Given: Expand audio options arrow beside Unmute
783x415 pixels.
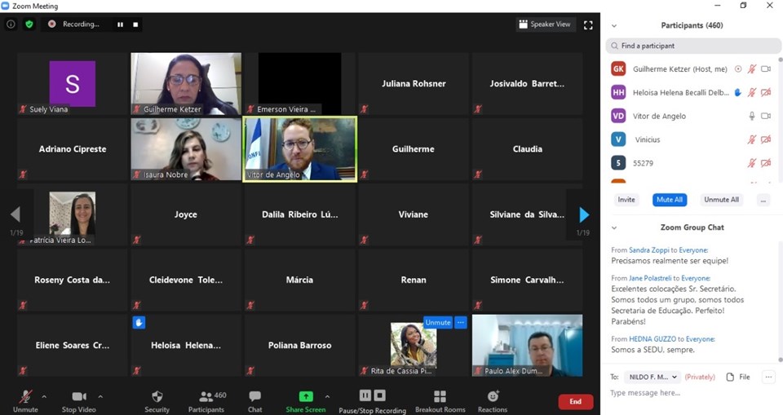Looking at the screenshot, I should 44,397.
